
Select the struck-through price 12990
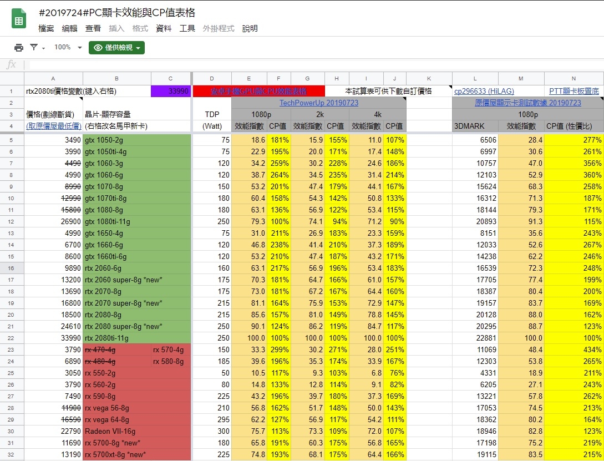pyautogui.click(x=54, y=199)
